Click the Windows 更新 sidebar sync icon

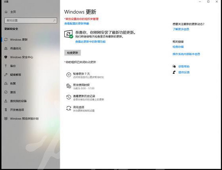pyautogui.click(x=6, y=39)
